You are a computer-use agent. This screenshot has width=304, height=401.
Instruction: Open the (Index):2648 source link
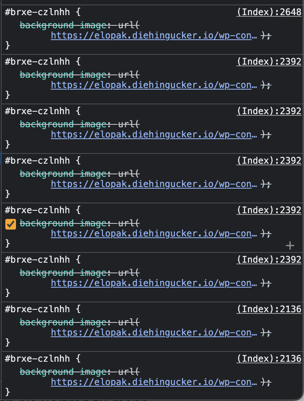click(269, 12)
